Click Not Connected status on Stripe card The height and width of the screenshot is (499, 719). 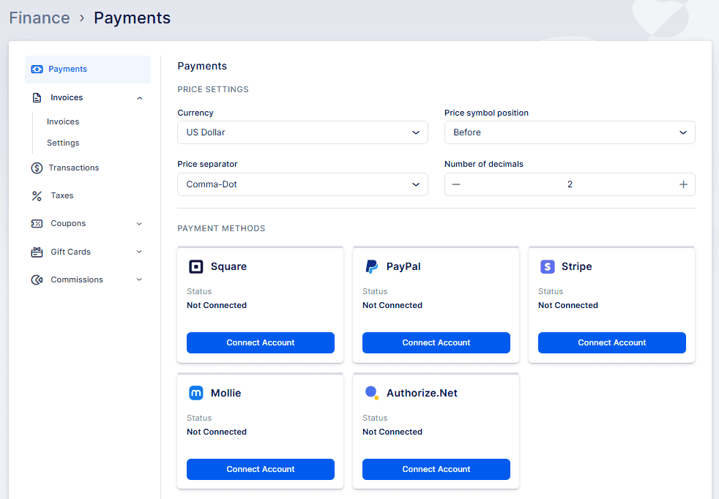(x=567, y=305)
